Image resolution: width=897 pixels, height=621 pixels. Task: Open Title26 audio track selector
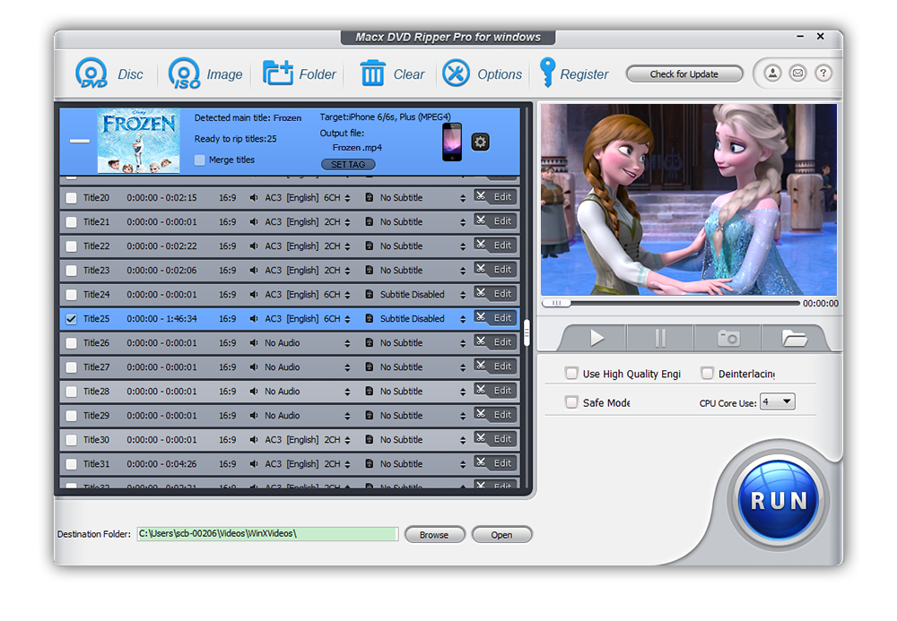347,343
